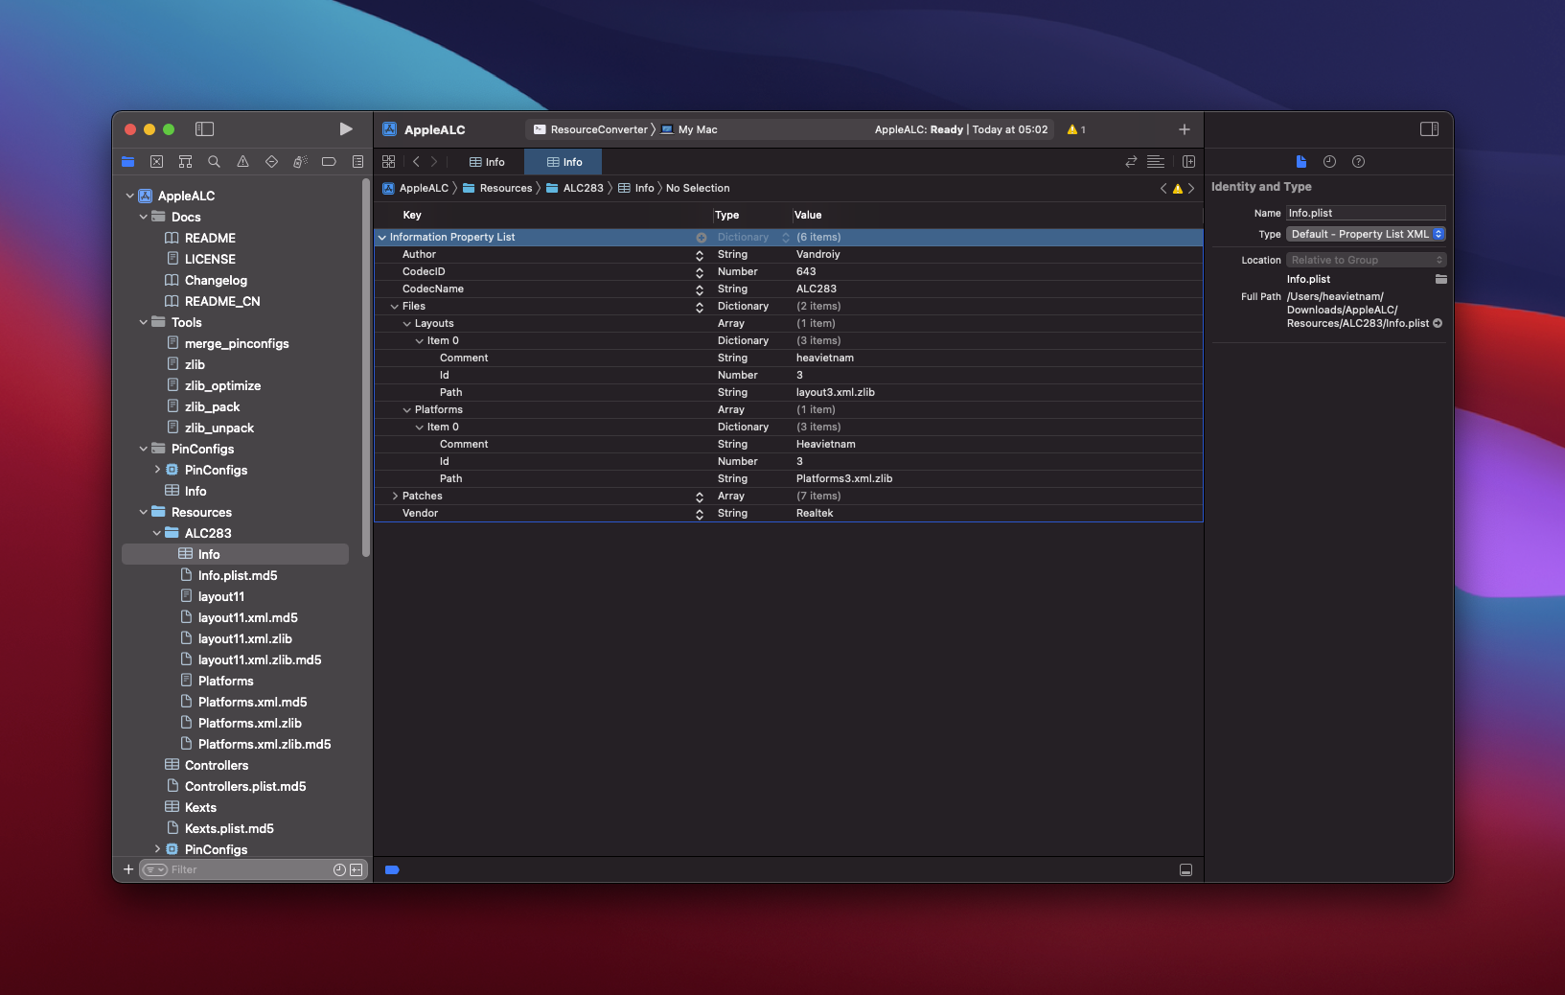Reveal full path in Finder arrow

coord(1438,323)
